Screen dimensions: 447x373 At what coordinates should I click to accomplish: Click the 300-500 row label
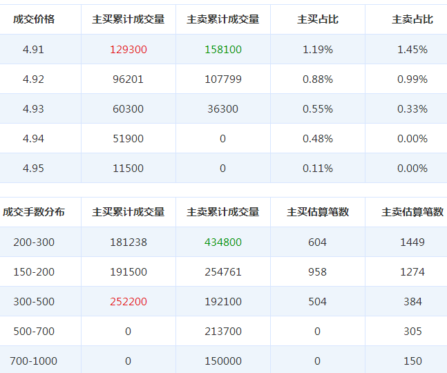(x=34, y=301)
